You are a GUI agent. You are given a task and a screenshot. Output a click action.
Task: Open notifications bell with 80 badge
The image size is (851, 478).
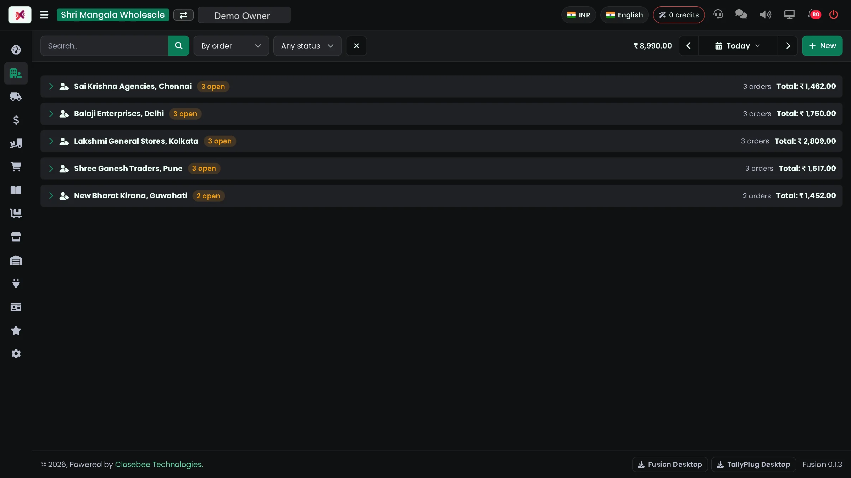(814, 15)
